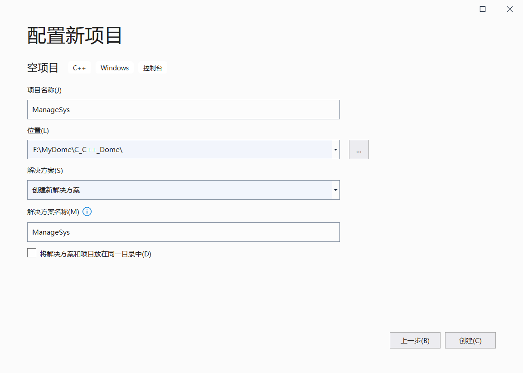The height and width of the screenshot is (373, 523).
Task: Select the C++ tag
Action: point(79,68)
